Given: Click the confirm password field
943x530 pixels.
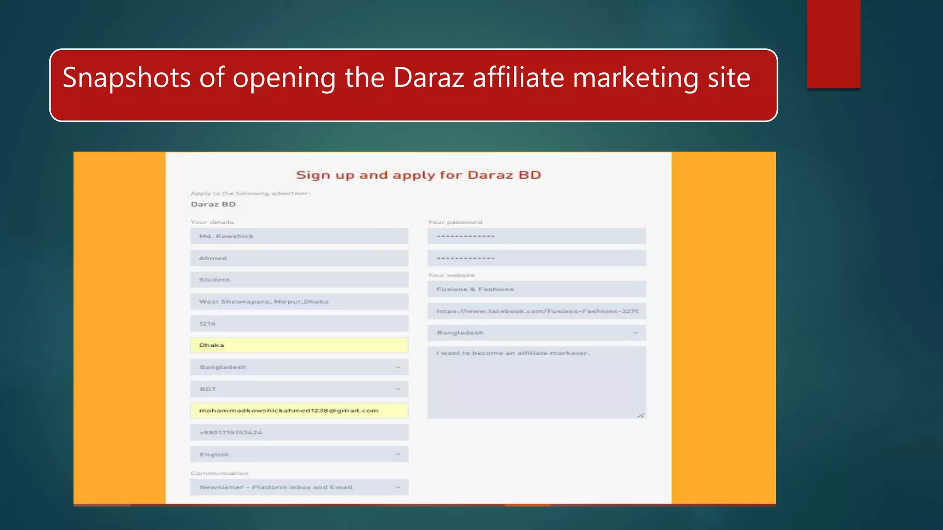Looking at the screenshot, I should click(x=536, y=258).
